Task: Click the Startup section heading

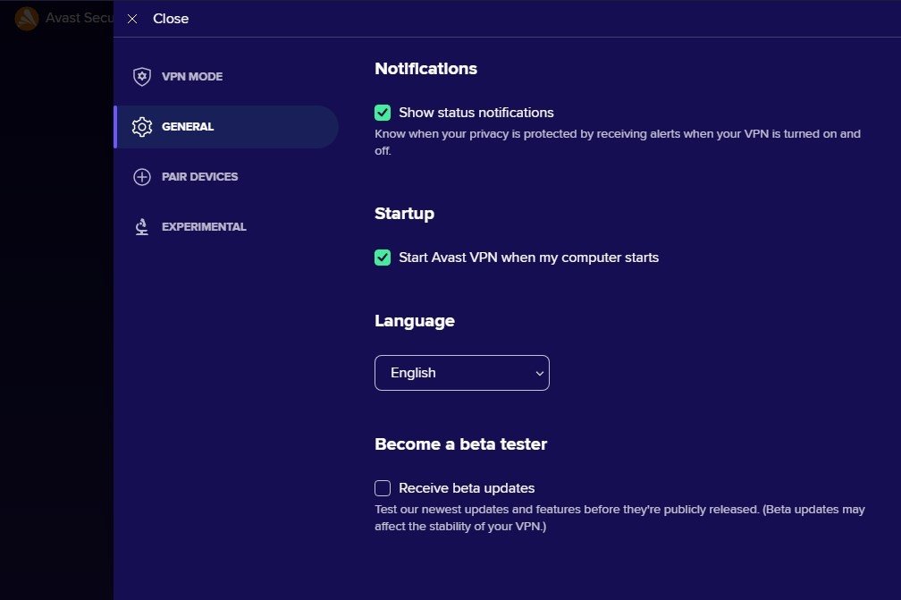Action: (x=405, y=214)
